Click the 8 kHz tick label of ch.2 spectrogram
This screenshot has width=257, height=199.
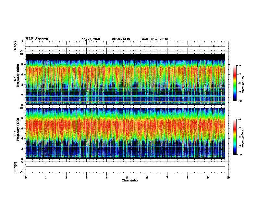pos(22,118)
